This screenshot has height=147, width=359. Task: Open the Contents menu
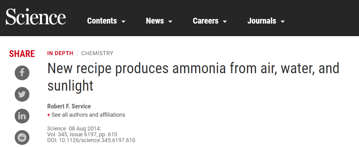click(x=106, y=21)
